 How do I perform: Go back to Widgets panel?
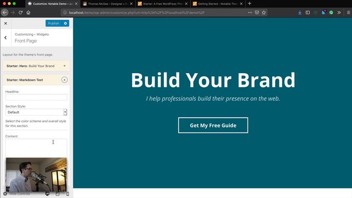(5, 38)
